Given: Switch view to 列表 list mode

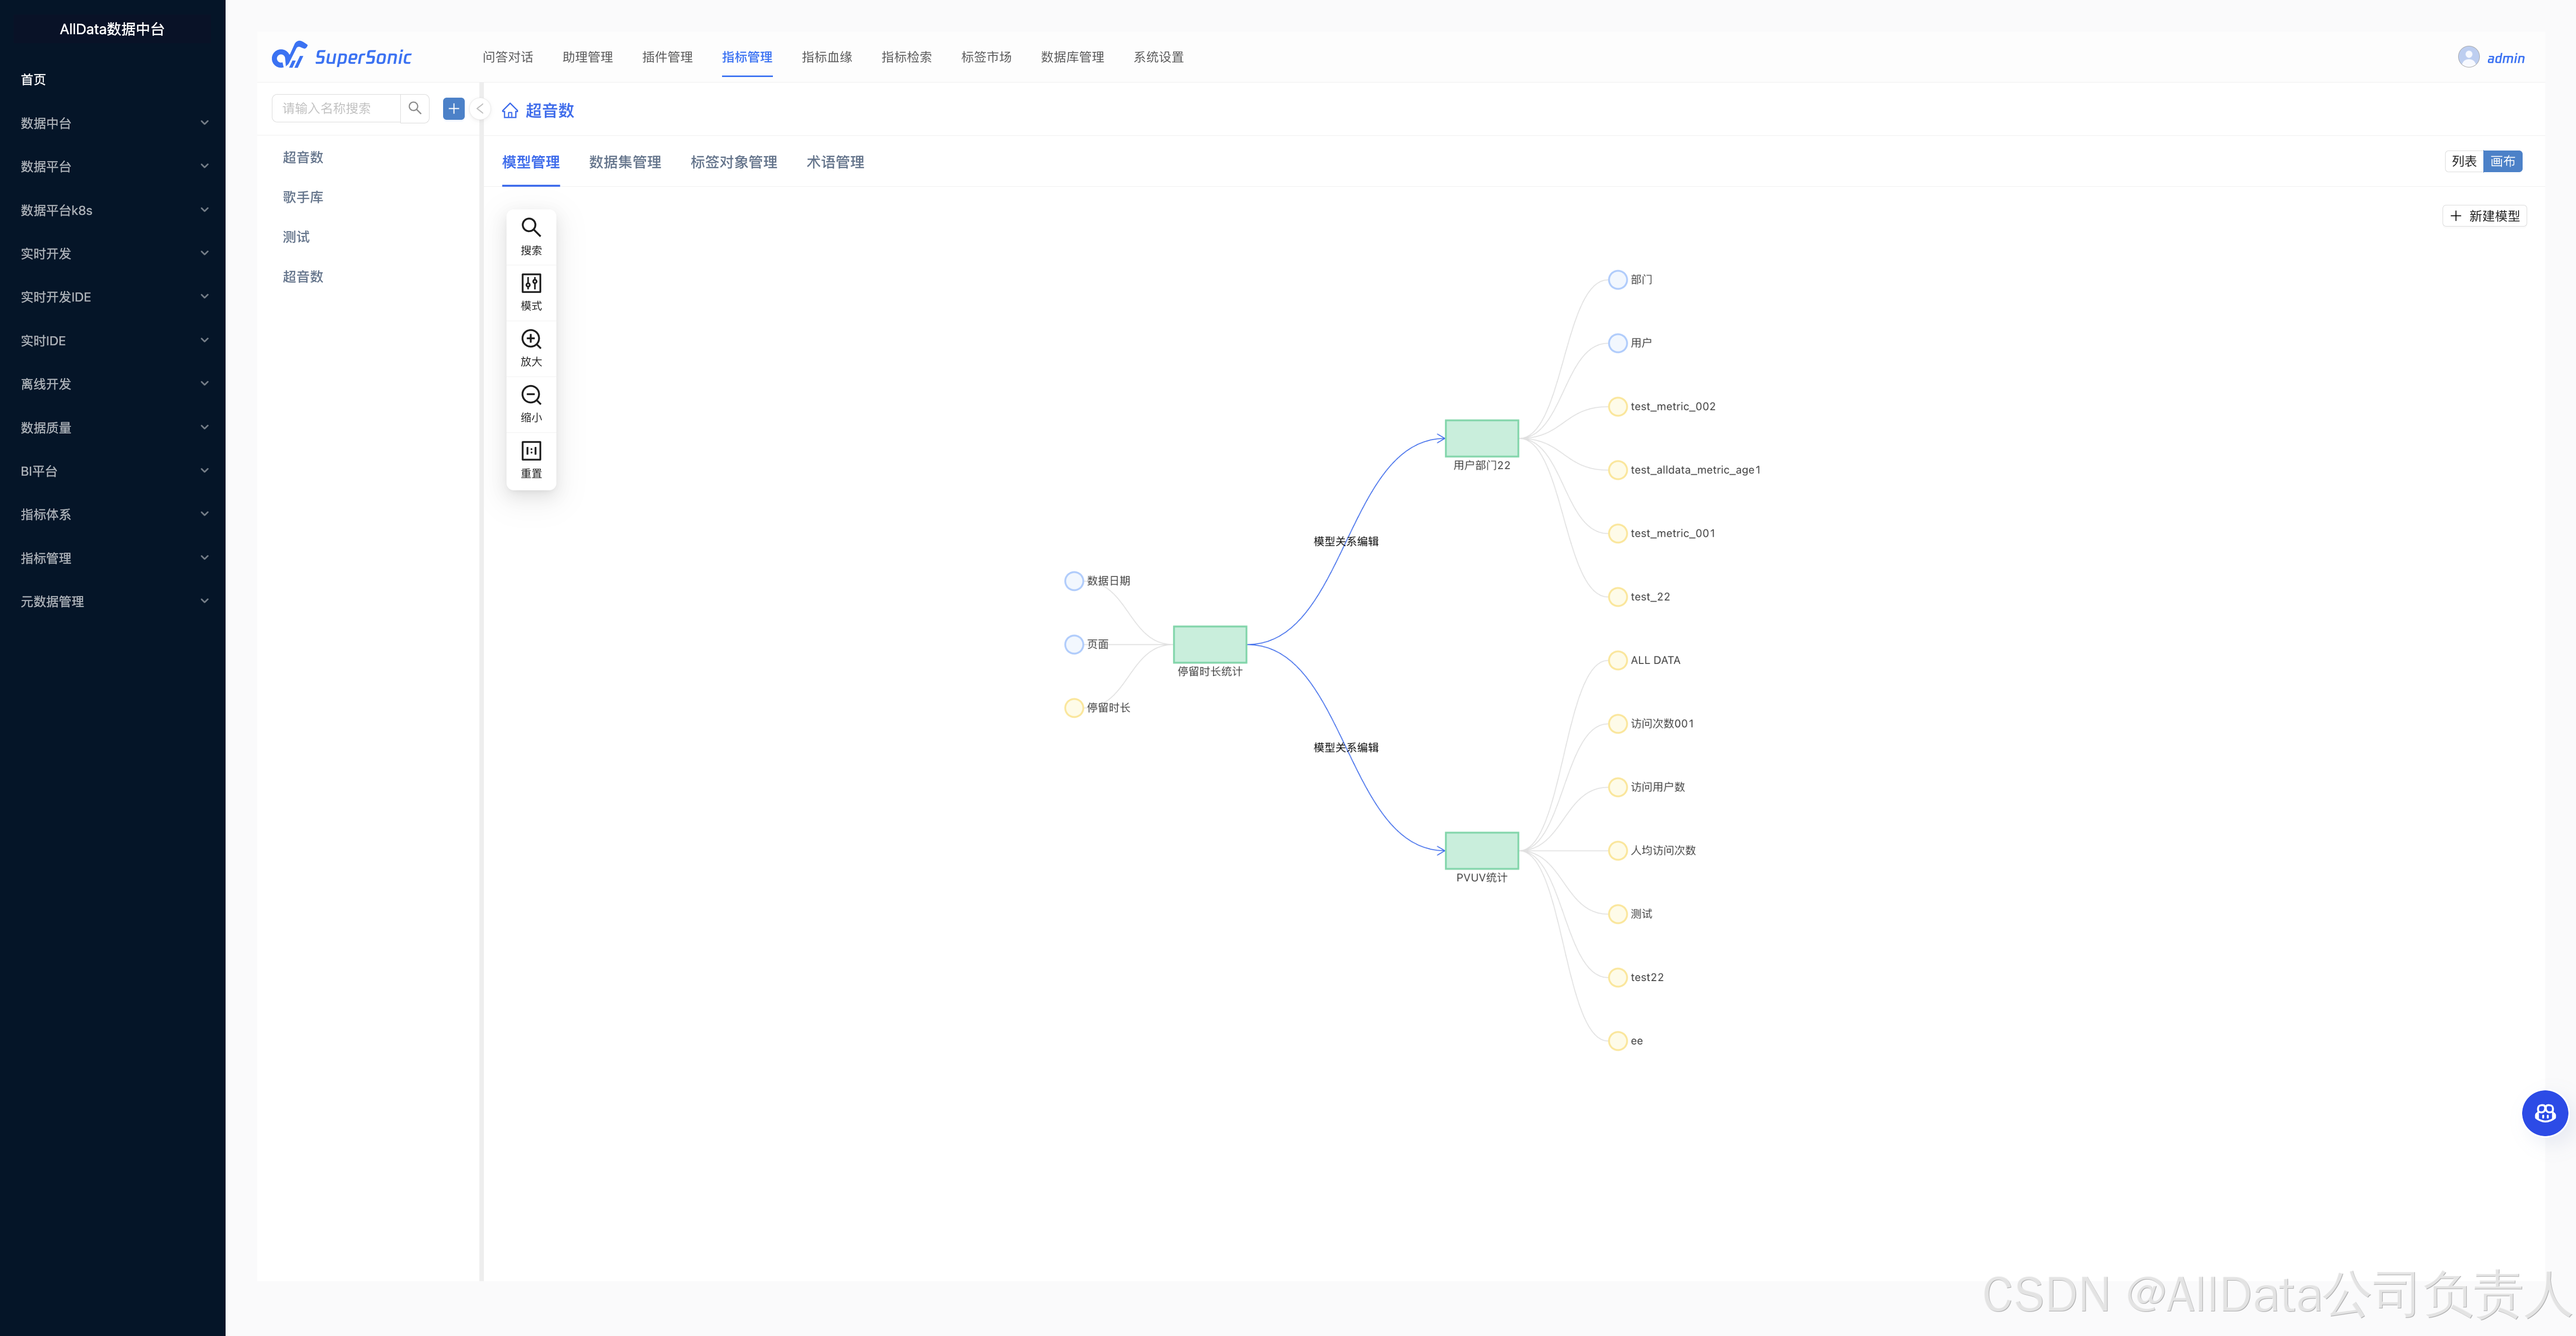Looking at the screenshot, I should [x=2464, y=161].
